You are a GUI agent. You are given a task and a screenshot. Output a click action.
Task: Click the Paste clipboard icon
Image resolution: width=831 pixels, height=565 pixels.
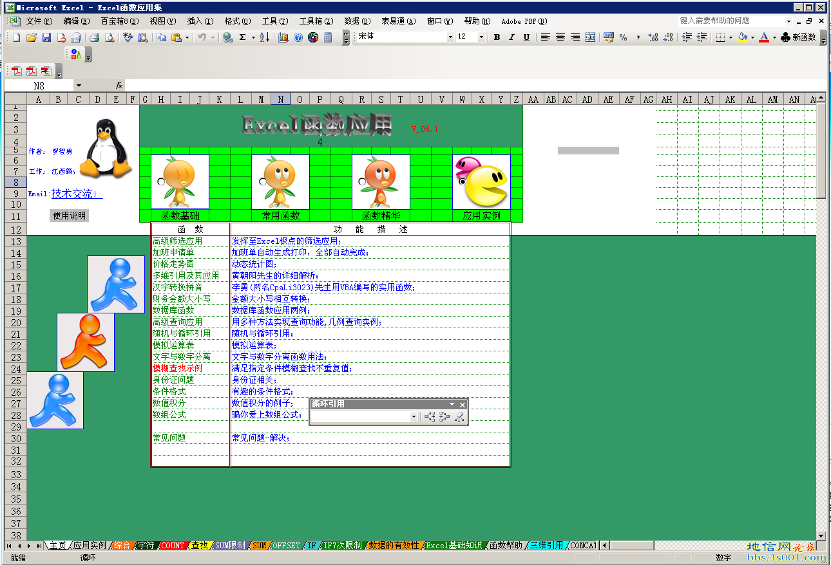point(176,37)
